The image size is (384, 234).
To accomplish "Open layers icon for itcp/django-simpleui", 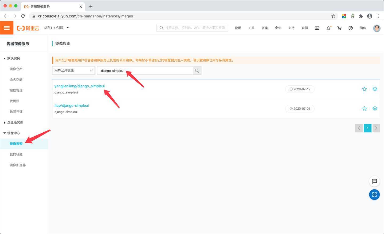I will click(x=375, y=109).
